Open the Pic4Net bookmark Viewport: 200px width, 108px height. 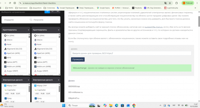121,8
